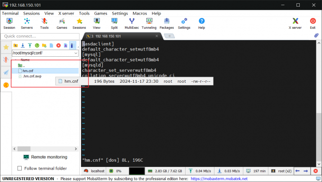The height and width of the screenshot is (182, 322).
Task: Click Remote monitoring button
Action: point(45,157)
